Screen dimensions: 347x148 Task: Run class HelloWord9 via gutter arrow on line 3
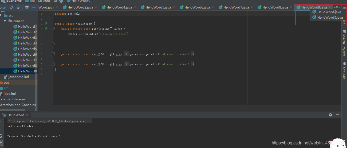[x=46, y=23]
